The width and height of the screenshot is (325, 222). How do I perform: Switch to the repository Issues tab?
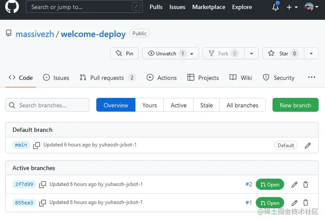click(56, 78)
